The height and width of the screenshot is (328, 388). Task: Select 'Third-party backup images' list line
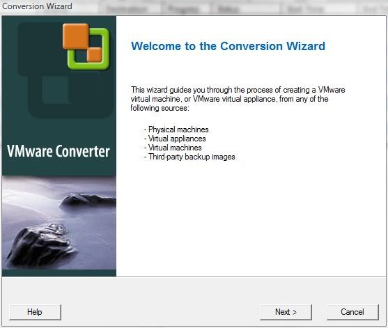189,157
